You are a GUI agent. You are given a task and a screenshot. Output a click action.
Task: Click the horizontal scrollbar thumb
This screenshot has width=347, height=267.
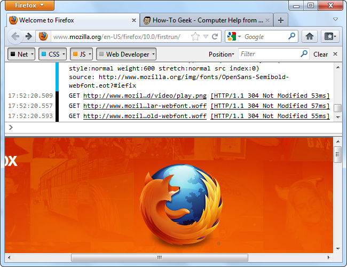click(159, 257)
